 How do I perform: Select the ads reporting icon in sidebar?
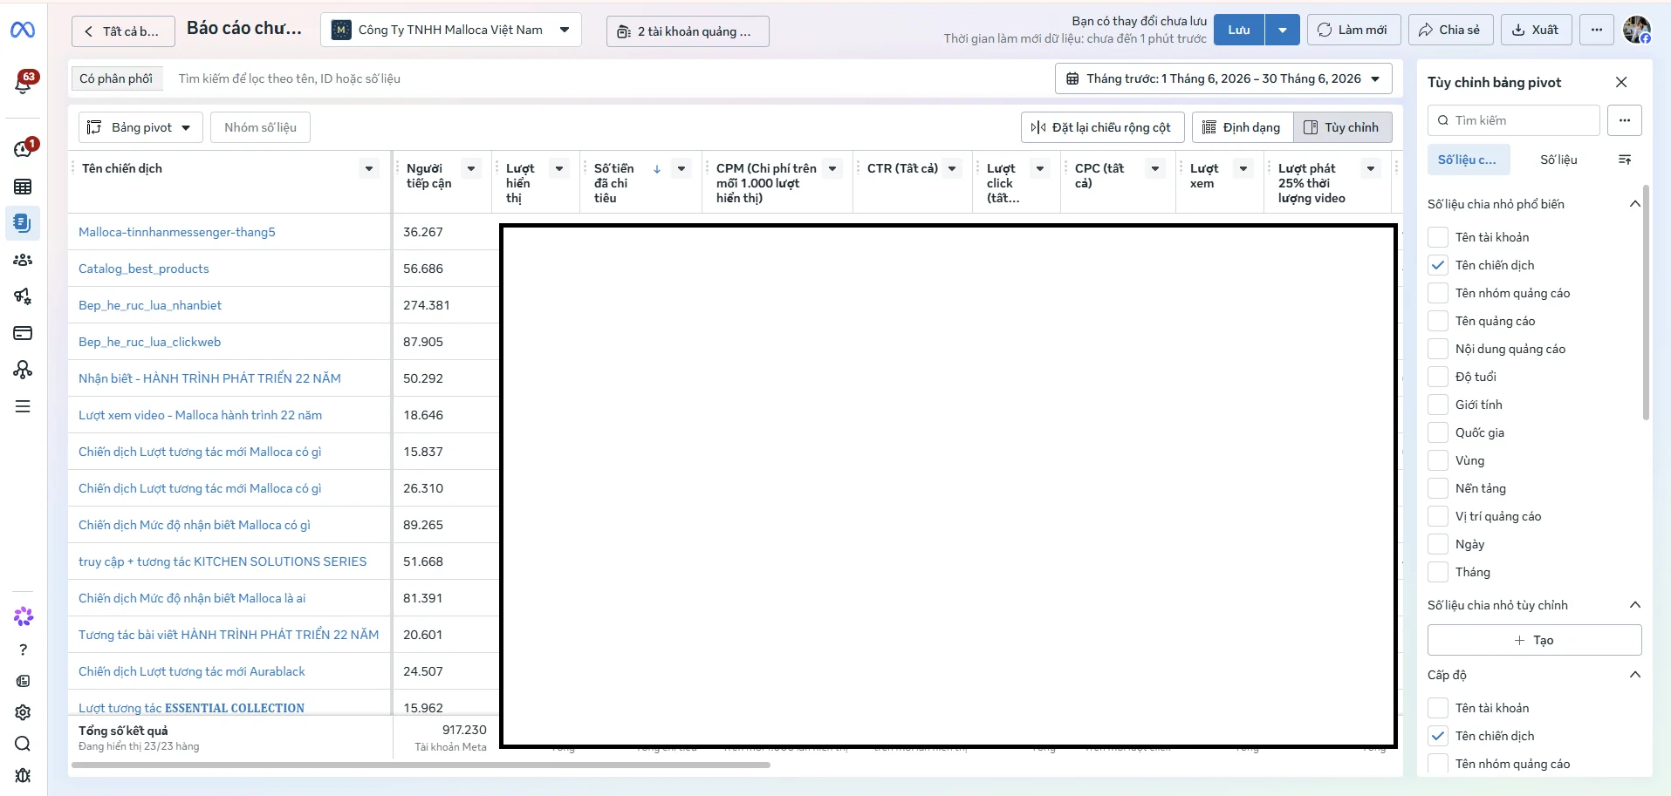tap(24, 223)
